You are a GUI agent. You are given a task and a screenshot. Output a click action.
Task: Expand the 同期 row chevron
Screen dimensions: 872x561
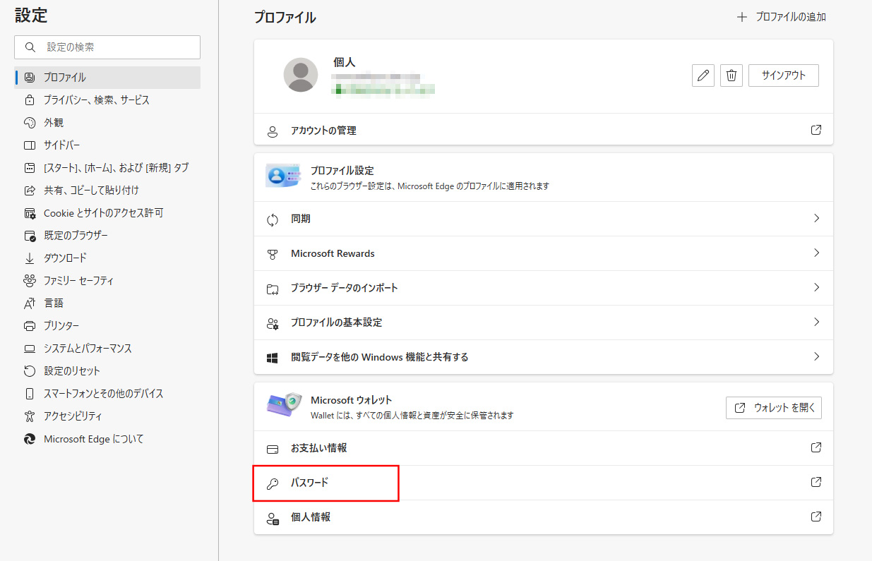tap(816, 219)
